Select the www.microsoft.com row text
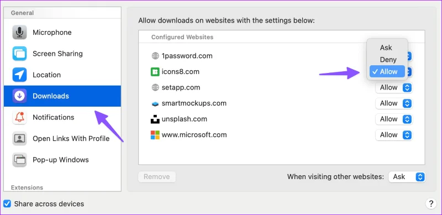 [x=194, y=135]
